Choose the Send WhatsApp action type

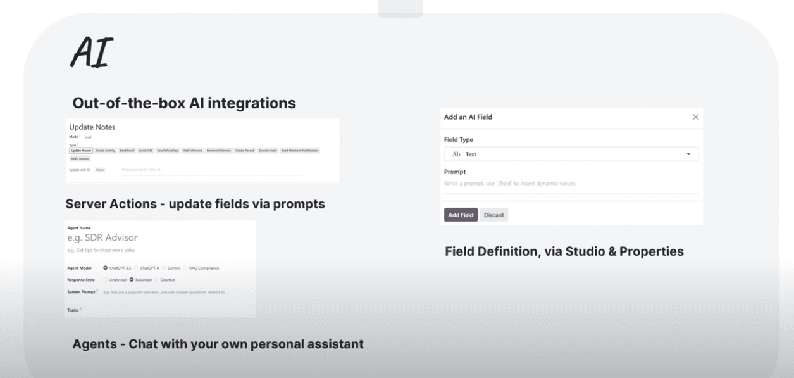coord(168,151)
